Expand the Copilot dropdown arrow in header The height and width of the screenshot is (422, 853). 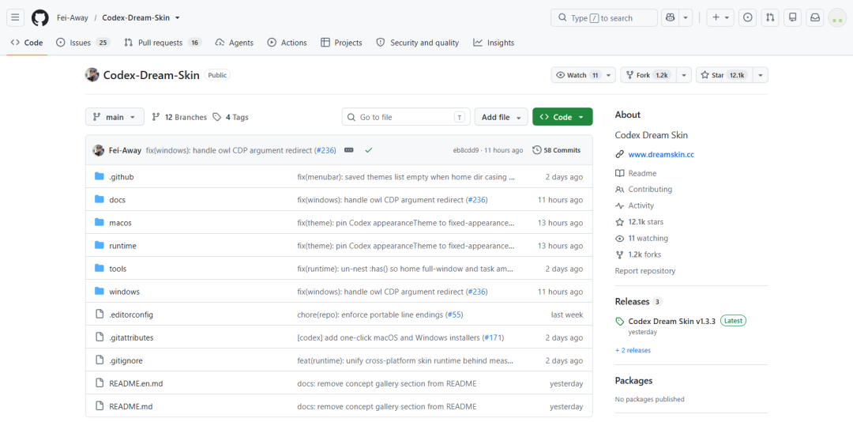(x=686, y=18)
